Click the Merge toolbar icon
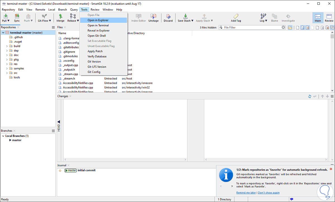 [x=60, y=16]
